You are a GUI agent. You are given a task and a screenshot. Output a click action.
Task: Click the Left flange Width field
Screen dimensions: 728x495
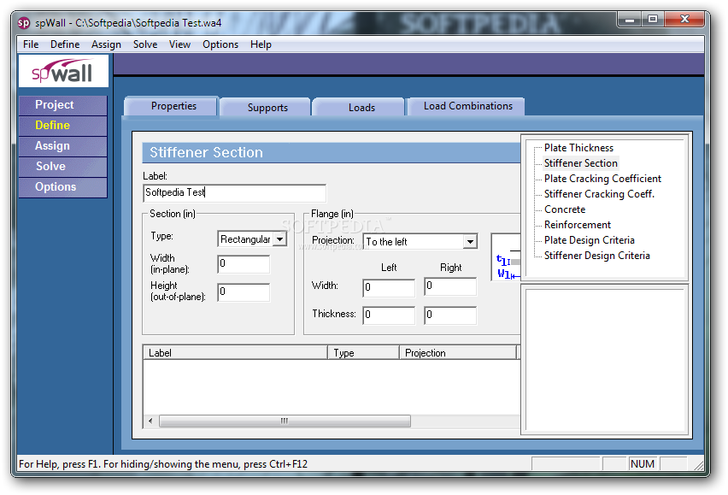pyautogui.click(x=389, y=287)
